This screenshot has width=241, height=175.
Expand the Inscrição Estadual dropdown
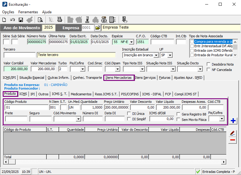point(156,55)
